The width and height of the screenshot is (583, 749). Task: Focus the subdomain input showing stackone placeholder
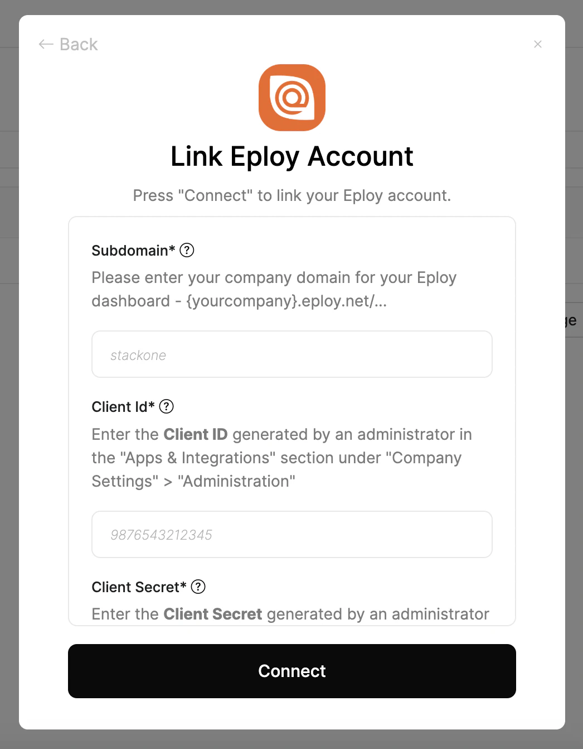tap(291, 354)
